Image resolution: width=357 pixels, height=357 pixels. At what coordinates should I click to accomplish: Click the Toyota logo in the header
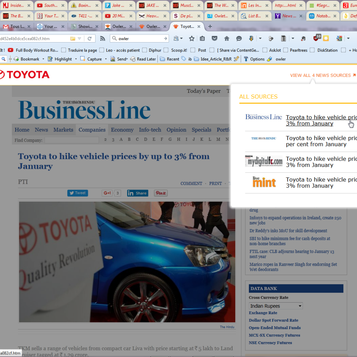25,75
